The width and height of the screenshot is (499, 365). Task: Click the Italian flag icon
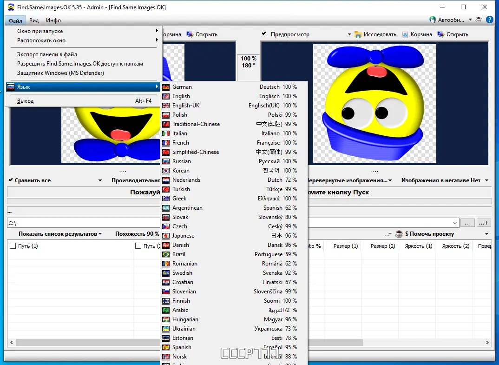click(x=166, y=133)
